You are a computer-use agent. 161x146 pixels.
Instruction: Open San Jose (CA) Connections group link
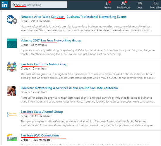tap(40, 135)
